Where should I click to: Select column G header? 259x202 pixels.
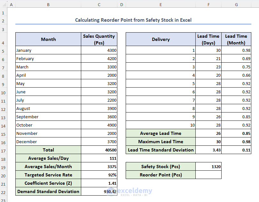tap(236, 4)
